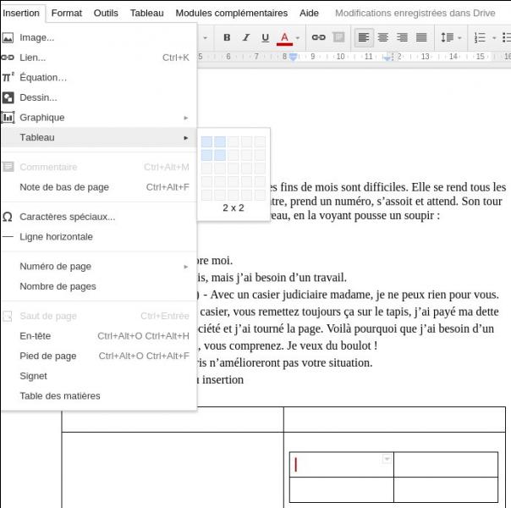This screenshot has height=508, width=511.
Task: Expand the Tableau submenu entry
Action: click(99, 137)
